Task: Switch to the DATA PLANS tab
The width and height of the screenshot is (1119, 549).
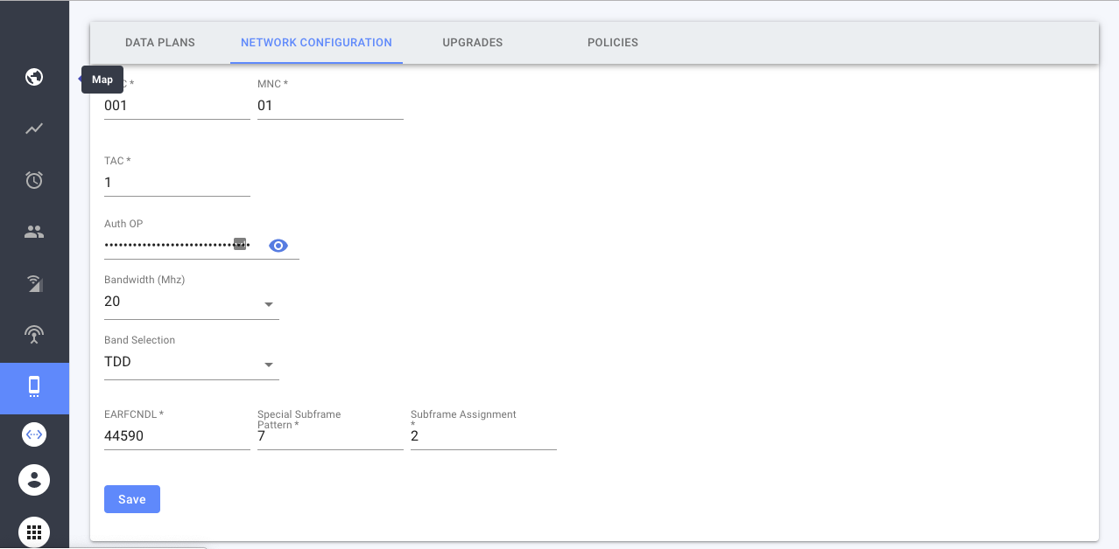Action: (x=159, y=42)
